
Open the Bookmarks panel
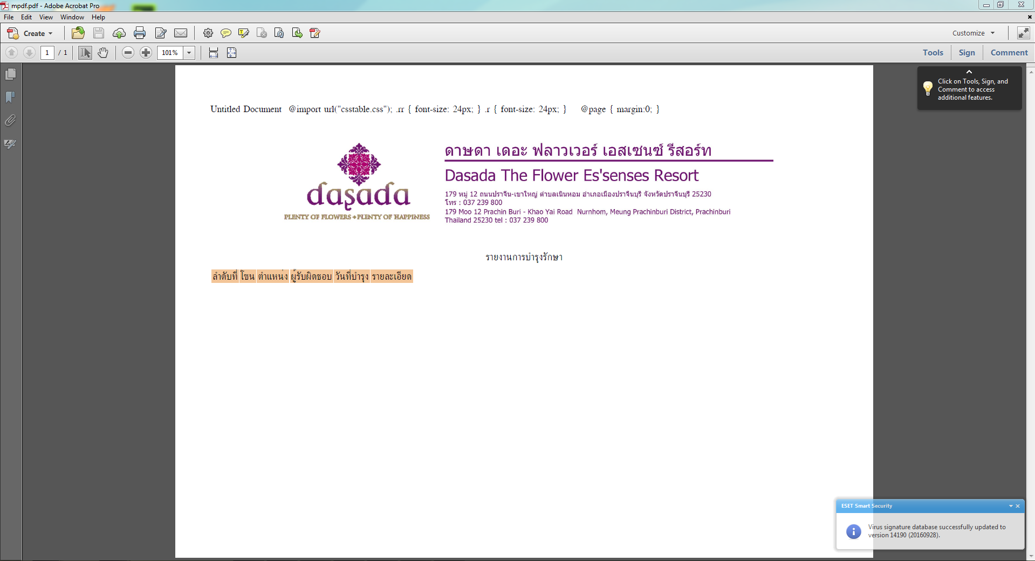(10, 98)
